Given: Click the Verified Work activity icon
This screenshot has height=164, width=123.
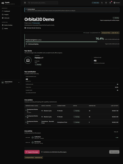Looking at the screenshot, I should 33,138.
